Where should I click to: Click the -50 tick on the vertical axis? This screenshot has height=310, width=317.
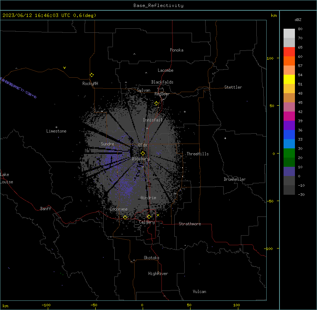[270, 201]
